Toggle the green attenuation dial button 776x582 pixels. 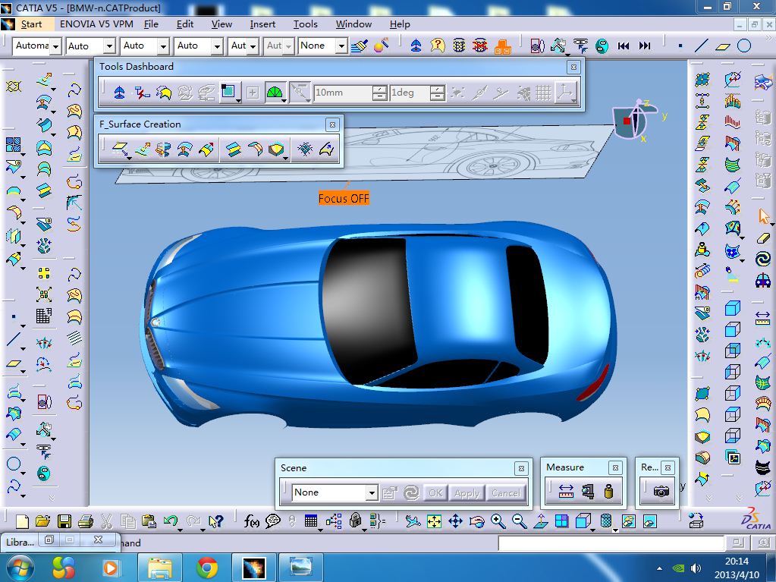coord(274,93)
